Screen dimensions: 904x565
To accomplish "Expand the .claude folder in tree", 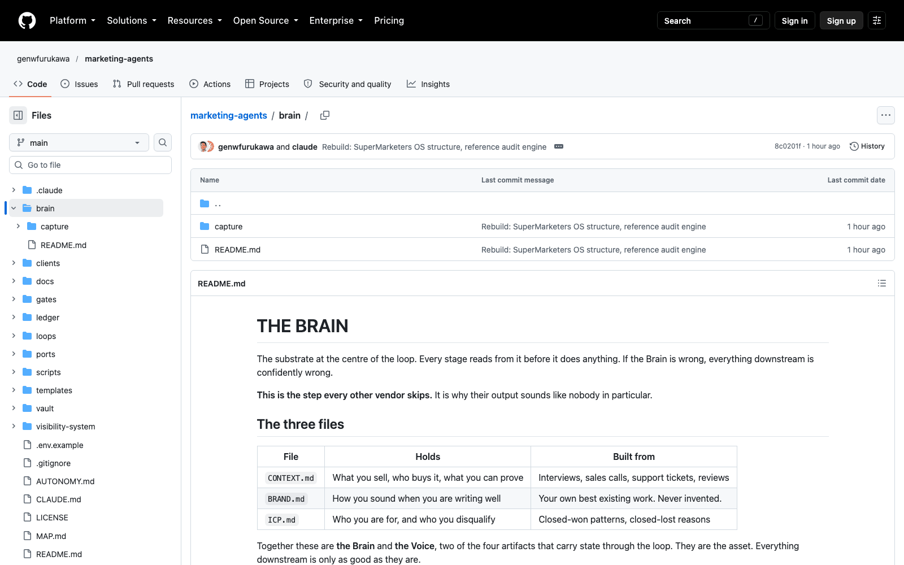I will (14, 190).
